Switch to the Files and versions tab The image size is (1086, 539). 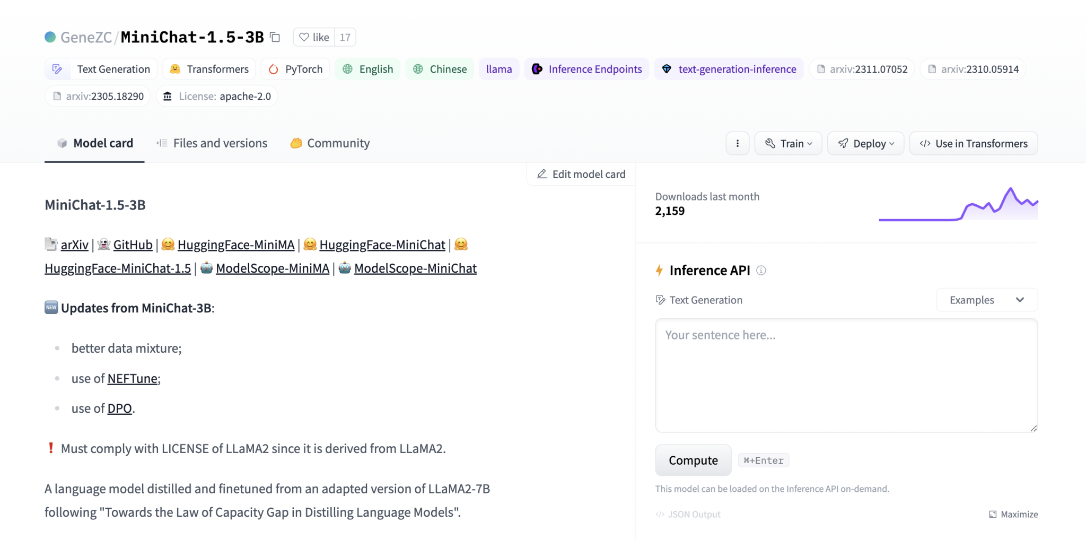211,143
